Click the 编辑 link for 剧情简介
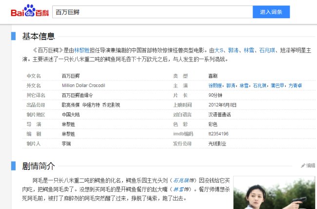 [311, 166]
